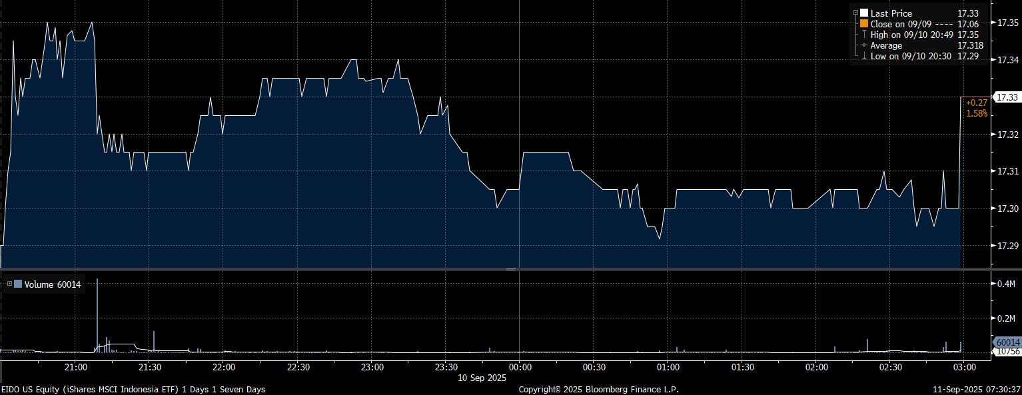The height and width of the screenshot is (395, 1022).
Task: Click the blue Volume series swatch
Action: 18,284
